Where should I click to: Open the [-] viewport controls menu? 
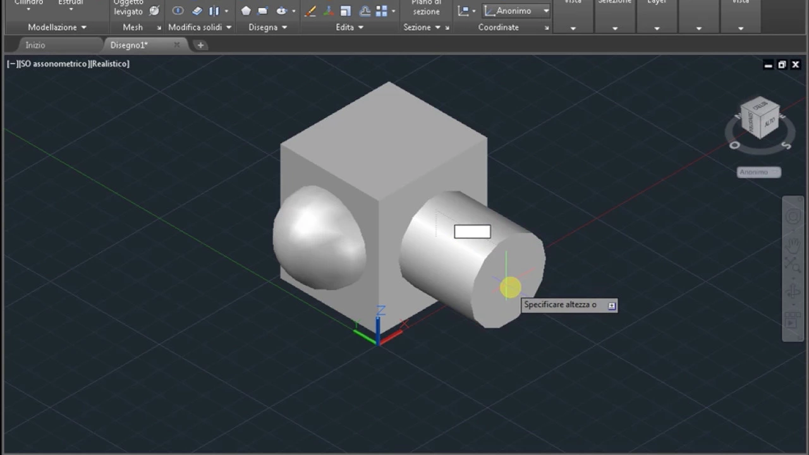[x=13, y=64]
